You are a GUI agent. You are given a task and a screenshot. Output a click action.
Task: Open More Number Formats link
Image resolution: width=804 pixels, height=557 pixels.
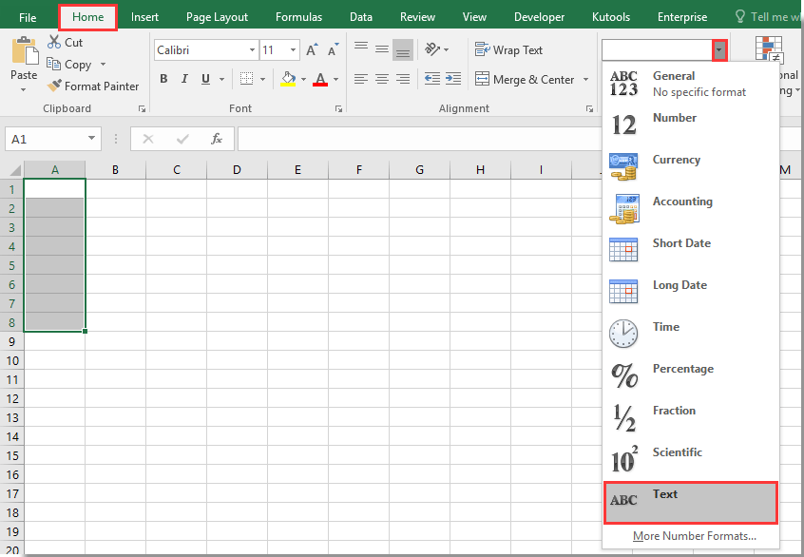tap(694, 536)
